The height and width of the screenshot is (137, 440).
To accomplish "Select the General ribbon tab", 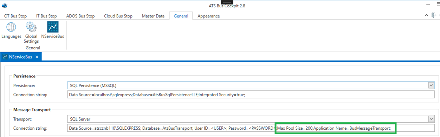I will click(181, 16).
